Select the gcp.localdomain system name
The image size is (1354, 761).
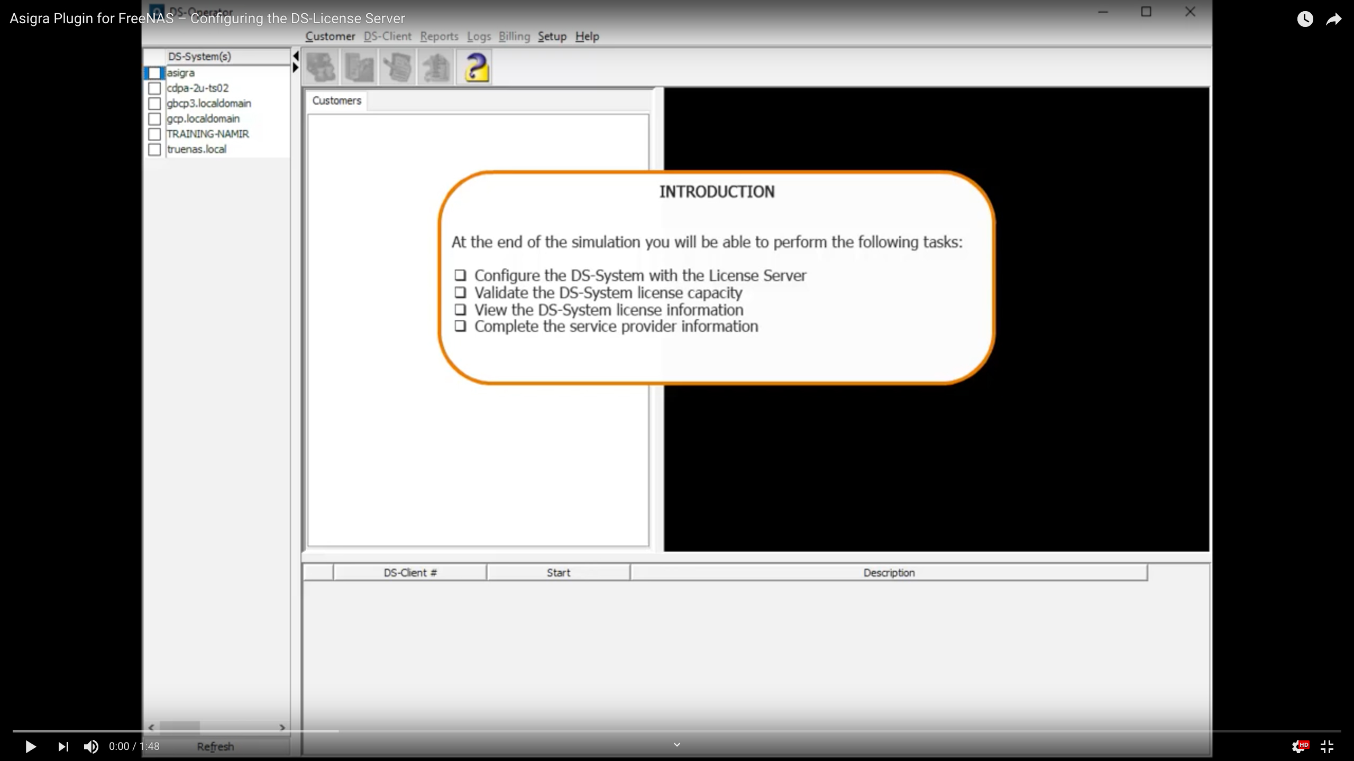click(x=203, y=119)
